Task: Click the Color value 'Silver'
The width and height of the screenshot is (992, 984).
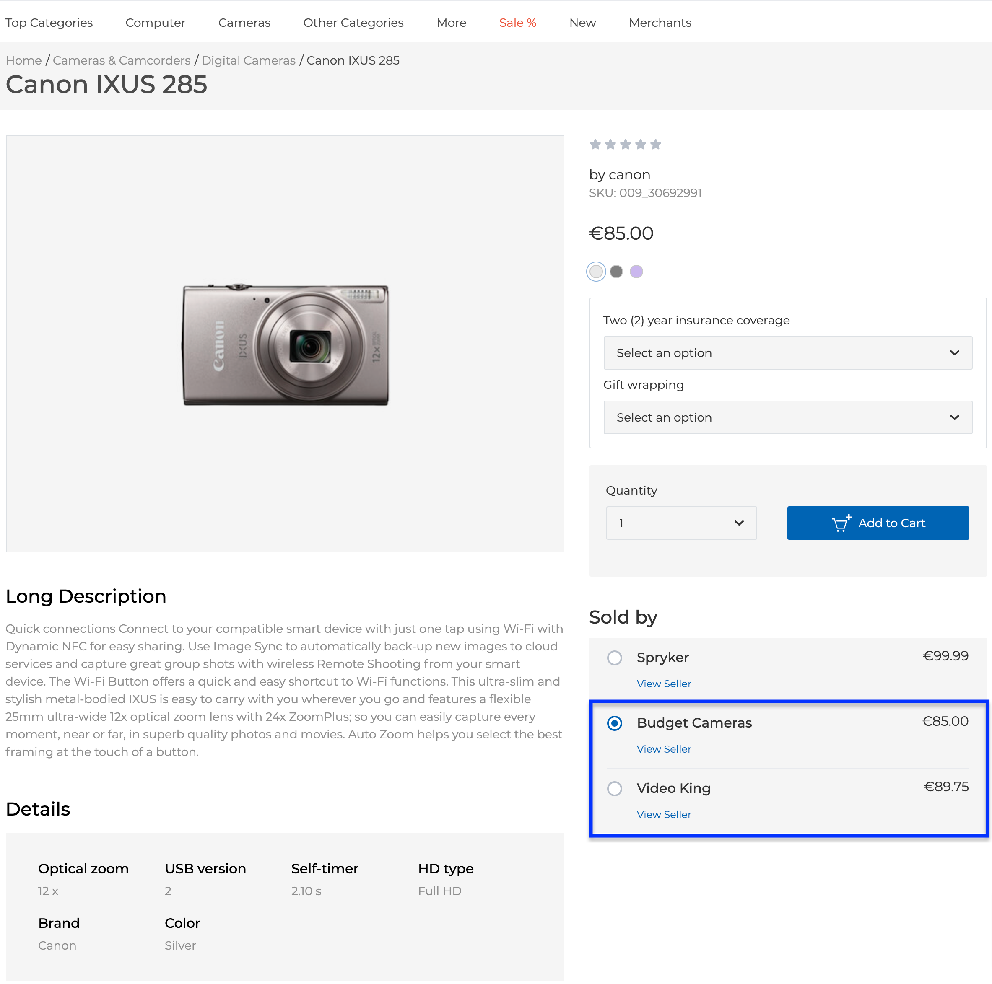Action: pyautogui.click(x=180, y=945)
